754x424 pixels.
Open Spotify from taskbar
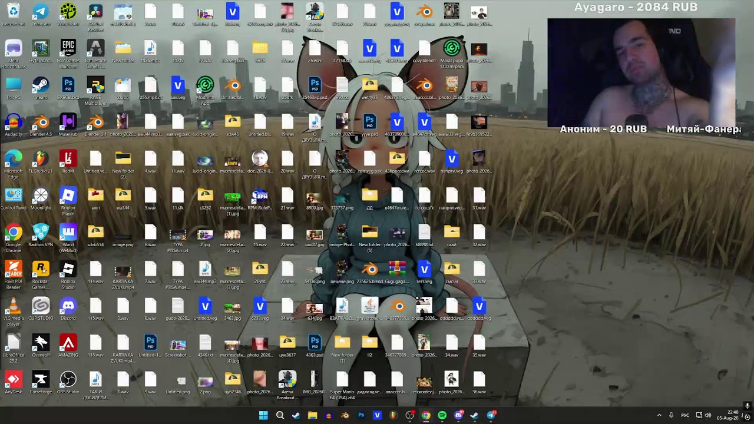[x=442, y=415]
